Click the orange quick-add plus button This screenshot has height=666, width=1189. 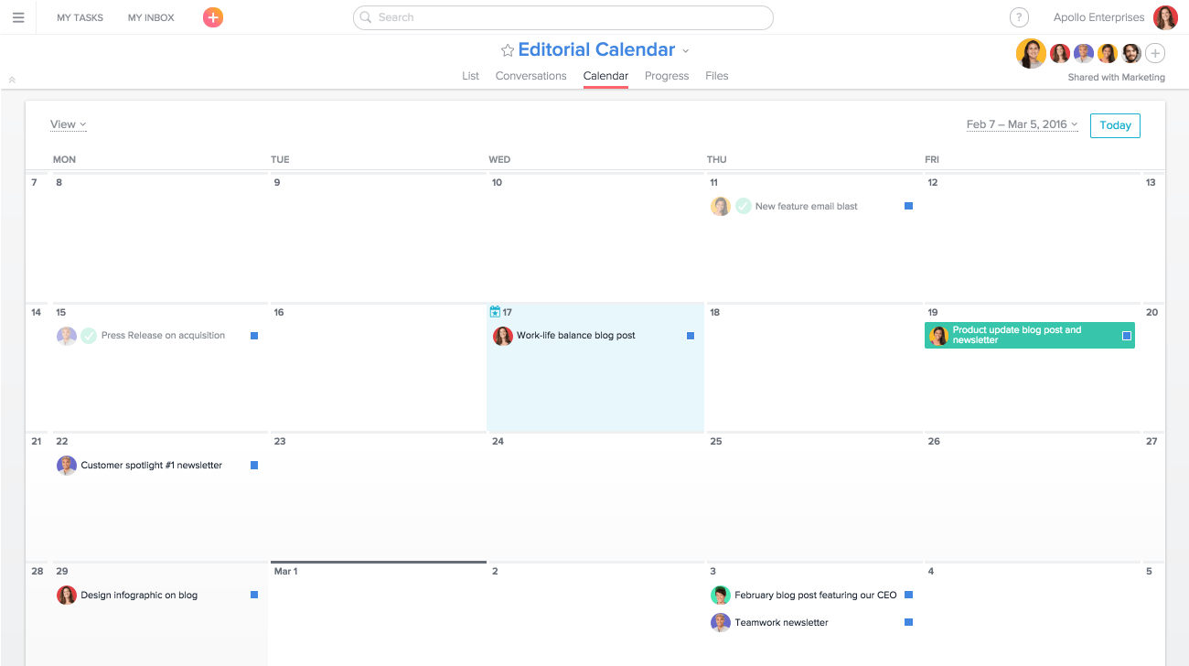pyautogui.click(x=212, y=16)
